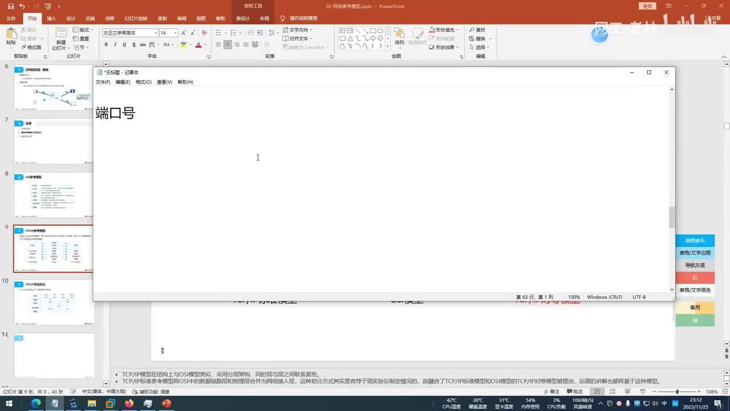
Task: Expand the 节 section dropdown
Action: 80,47
